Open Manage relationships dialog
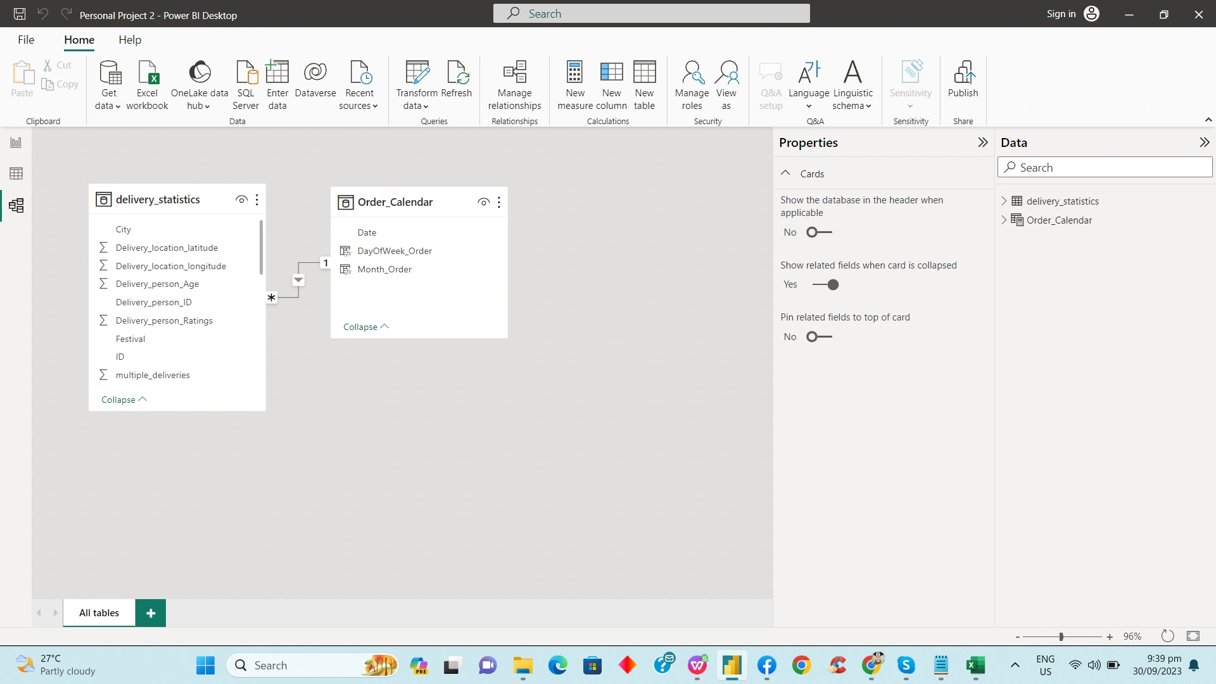Image resolution: width=1216 pixels, height=684 pixels. point(514,84)
